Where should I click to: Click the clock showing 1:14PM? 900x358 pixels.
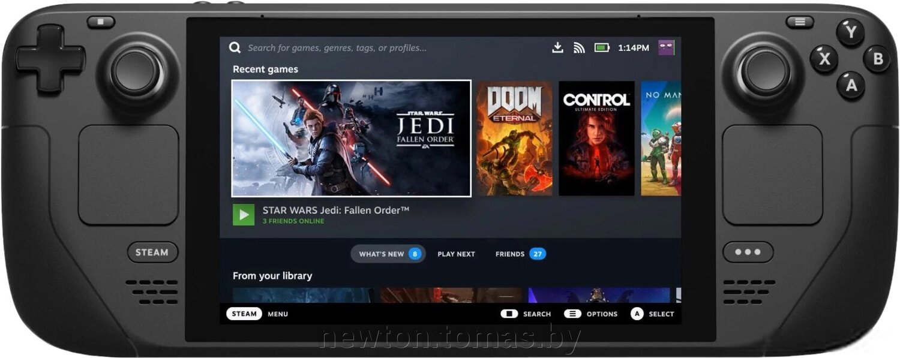[x=633, y=48]
